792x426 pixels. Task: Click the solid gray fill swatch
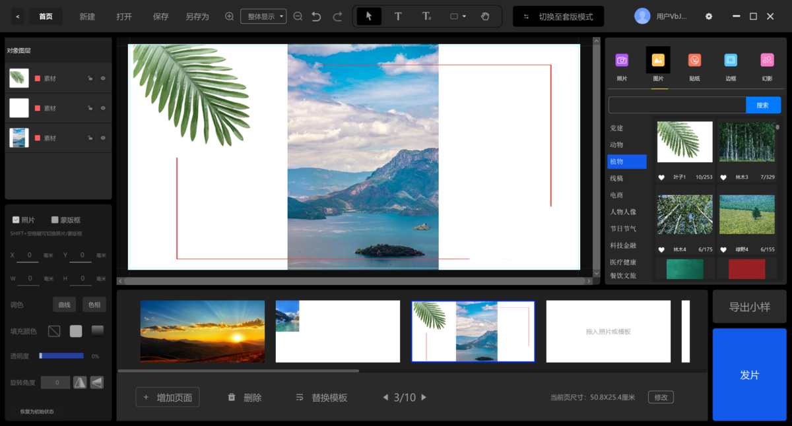point(76,330)
